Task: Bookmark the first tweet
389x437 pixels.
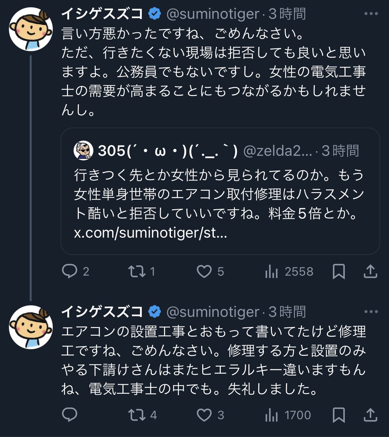Action: 339,271
